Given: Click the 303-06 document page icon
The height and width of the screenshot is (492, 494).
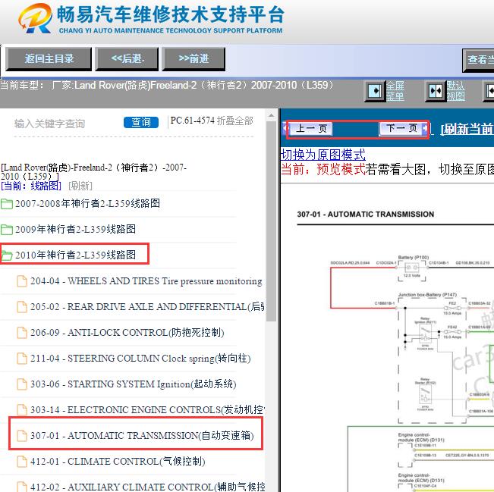Looking at the screenshot, I should [22, 384].
